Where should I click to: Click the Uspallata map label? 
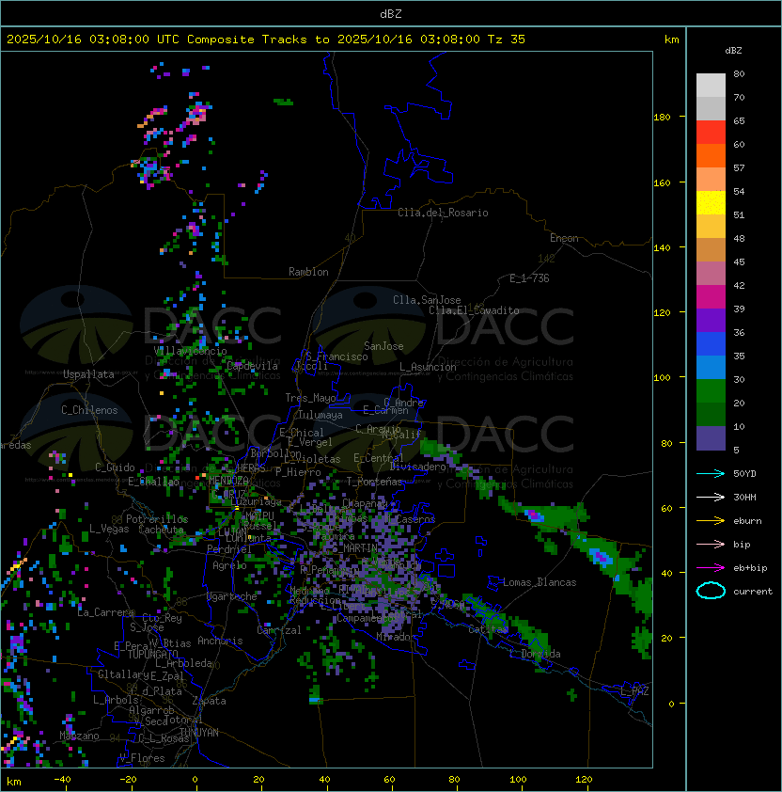tap(88, 374)
